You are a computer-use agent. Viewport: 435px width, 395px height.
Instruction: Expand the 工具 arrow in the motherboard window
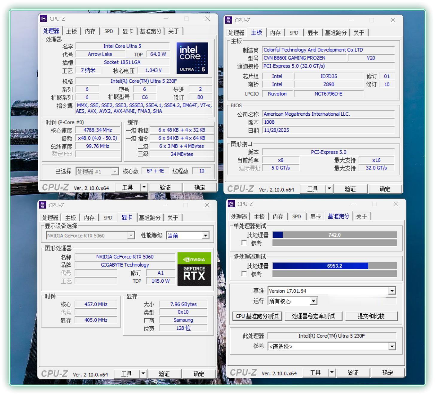(329, 189)
